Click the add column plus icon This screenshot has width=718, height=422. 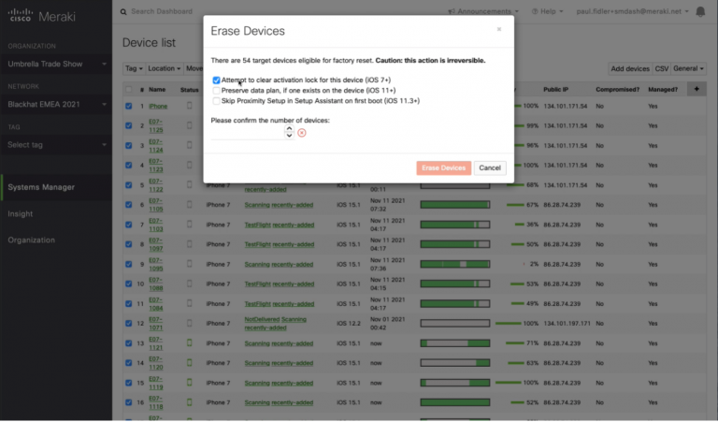[696, 89]
